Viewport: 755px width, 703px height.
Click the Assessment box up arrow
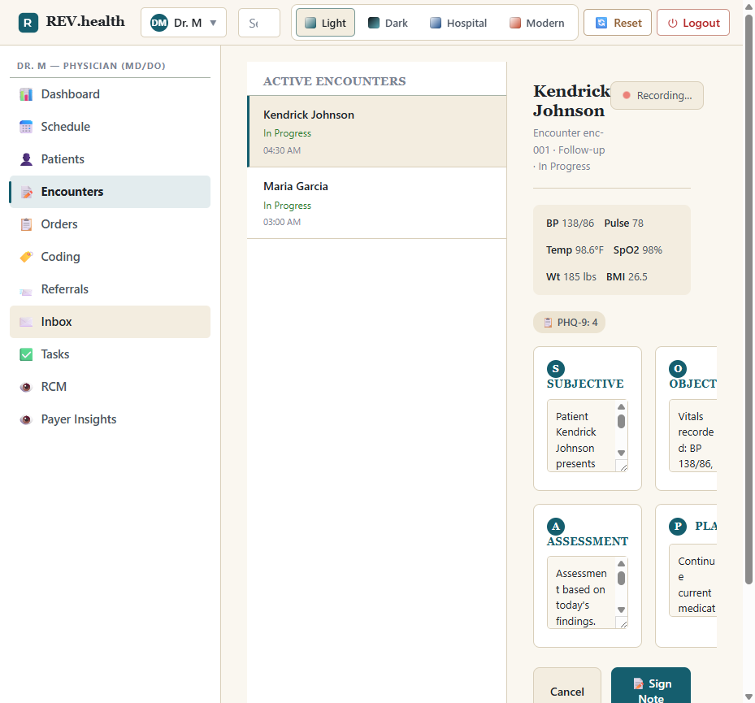tap(621, 564)
